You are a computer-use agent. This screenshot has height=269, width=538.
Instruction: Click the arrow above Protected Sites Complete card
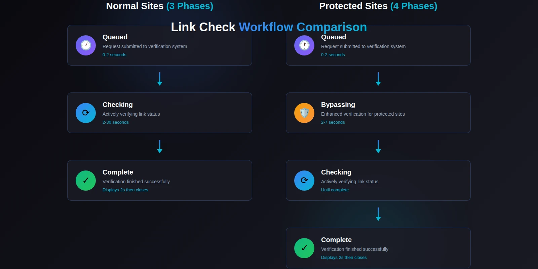pos(378,214)
